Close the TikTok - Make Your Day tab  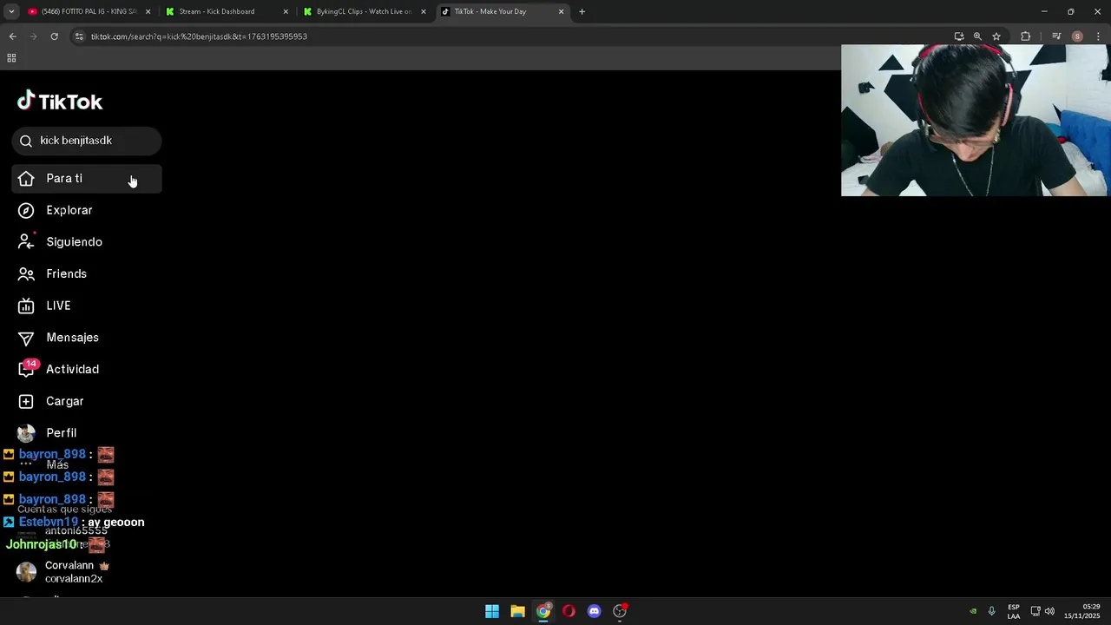(x=561, y=12)
